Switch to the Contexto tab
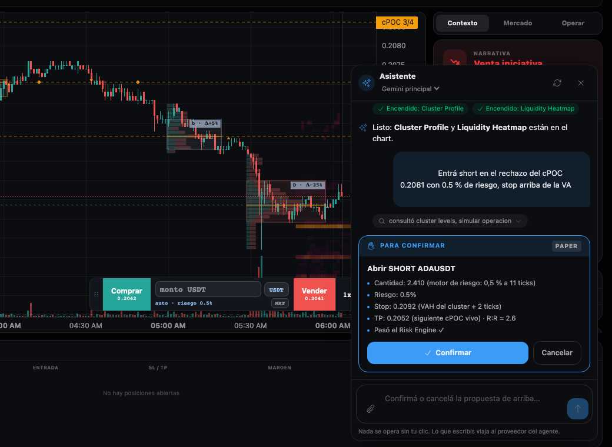 click(x=463, y=23)
